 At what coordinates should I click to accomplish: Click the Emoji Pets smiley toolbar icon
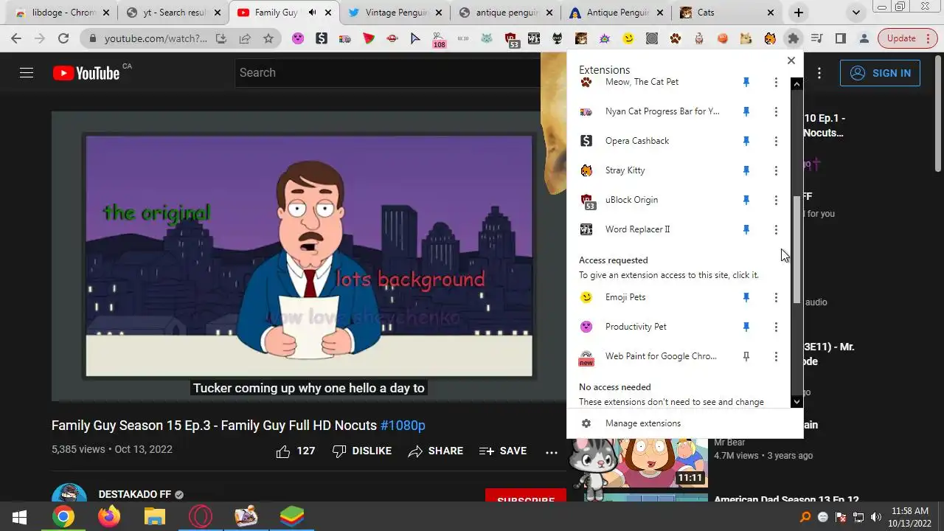[628, 38]
